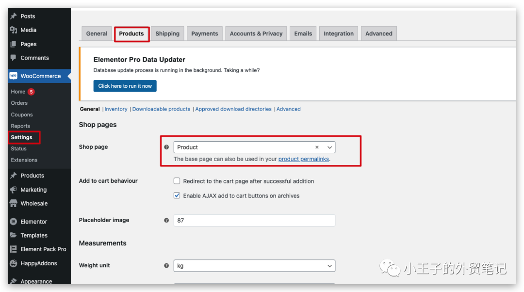Click the Element Pack Pro icon
The image size is (524, 292).
tap(14, 249)
